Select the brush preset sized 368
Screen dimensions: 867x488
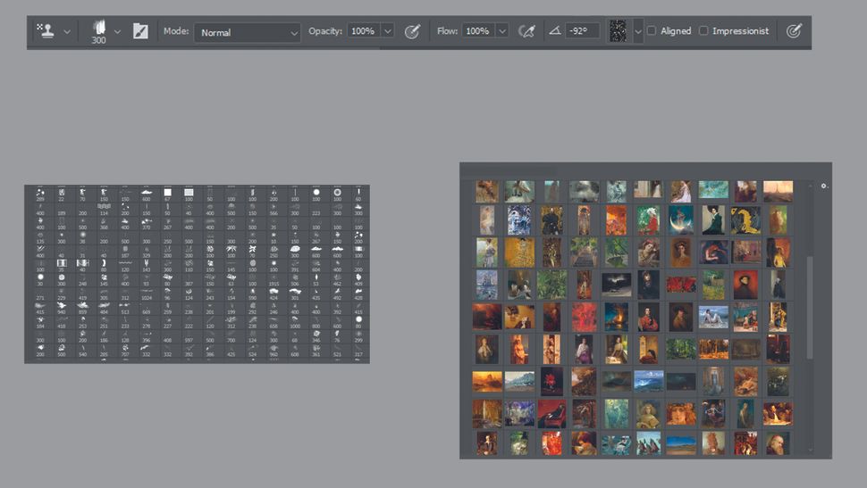point(104,224)
